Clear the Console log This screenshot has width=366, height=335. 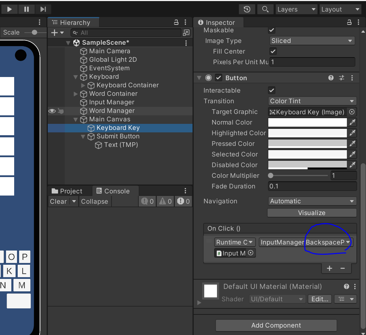pos(58,202)
